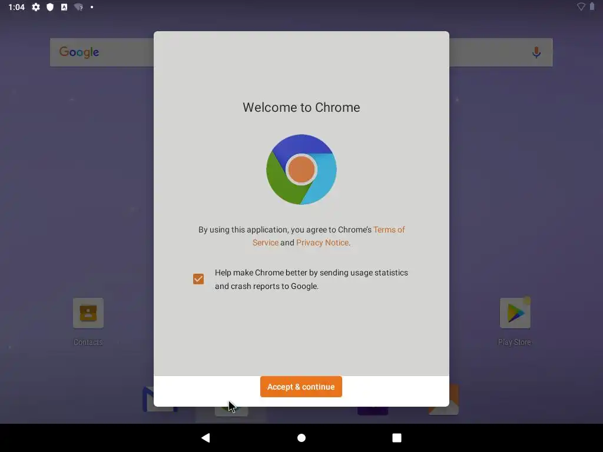The height and width of the screenshot is (452, 603).
Task: Open the Play Store app icon
Action: click(515, 313)
